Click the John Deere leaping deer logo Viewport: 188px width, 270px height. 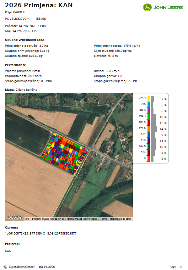tap(148, 8)
